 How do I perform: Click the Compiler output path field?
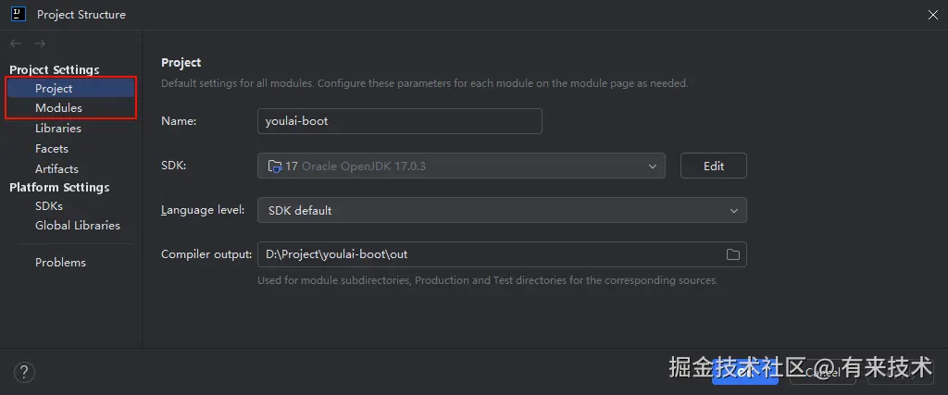pos(489,254)
